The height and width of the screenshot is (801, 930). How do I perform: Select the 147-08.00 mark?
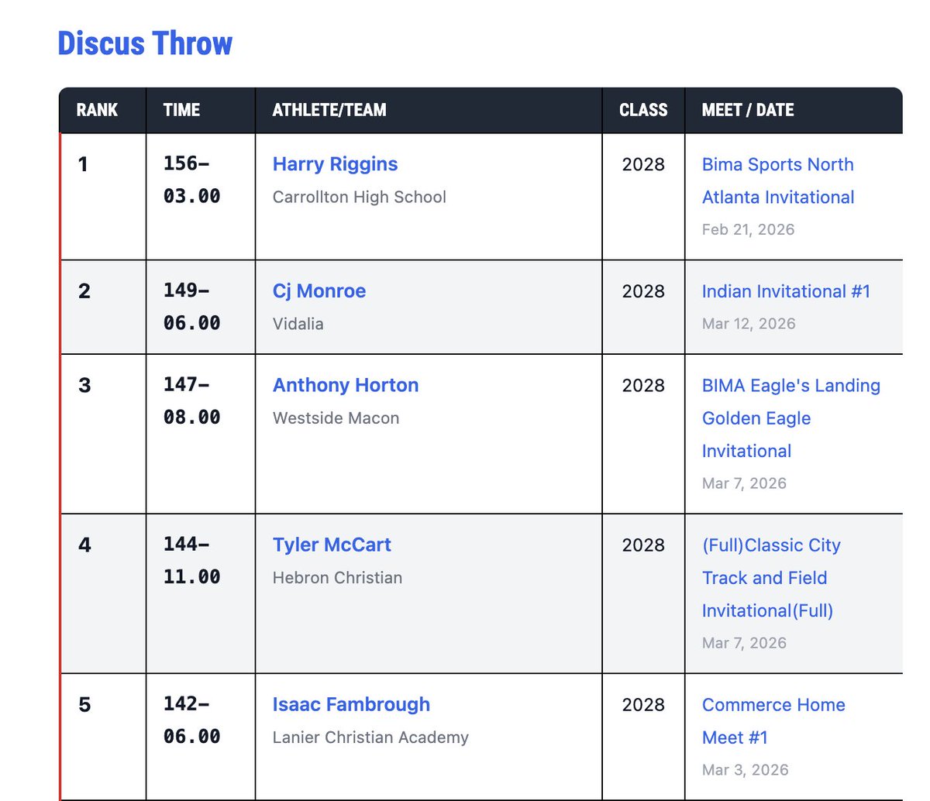(191, 401)
